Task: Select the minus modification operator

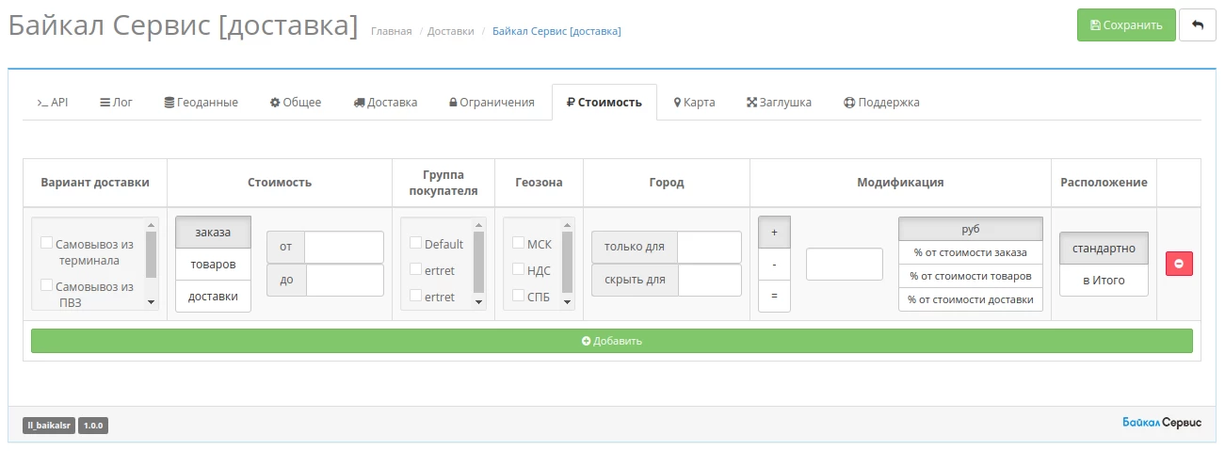Action: click(774, 265)
